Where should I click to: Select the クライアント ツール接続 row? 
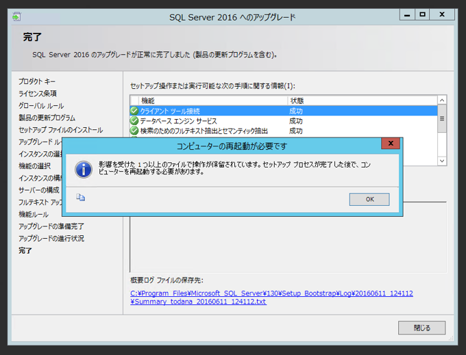point(284,111)
